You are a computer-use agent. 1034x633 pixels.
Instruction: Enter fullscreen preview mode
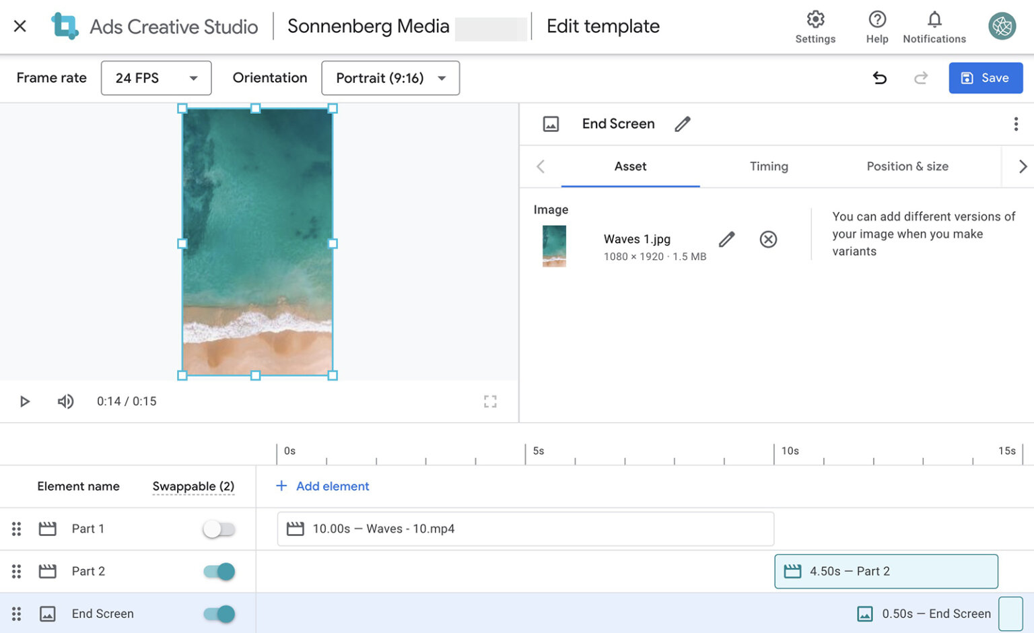coord(490,401)
